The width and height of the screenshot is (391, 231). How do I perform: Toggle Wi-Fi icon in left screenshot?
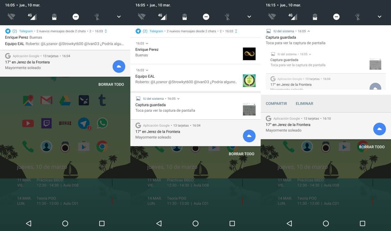point(11,16)
